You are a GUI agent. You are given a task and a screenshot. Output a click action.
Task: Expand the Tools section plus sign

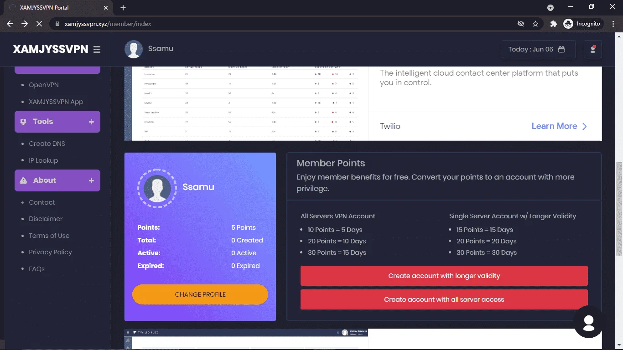[x=91, y=122]
